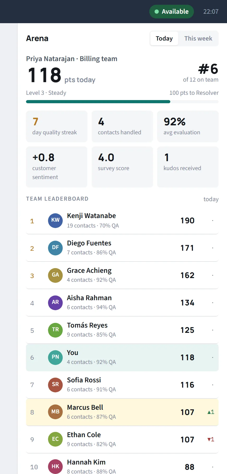The width and height of the screenshot is (227, 474).
Task: Click Kenji Watanabe's score of 190
Action: 187,221
